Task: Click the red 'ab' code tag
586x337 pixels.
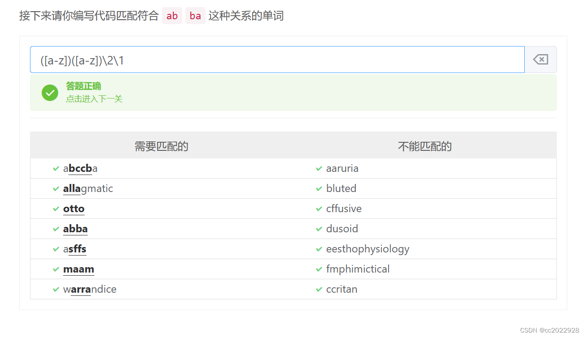Action: pos(172,16)
